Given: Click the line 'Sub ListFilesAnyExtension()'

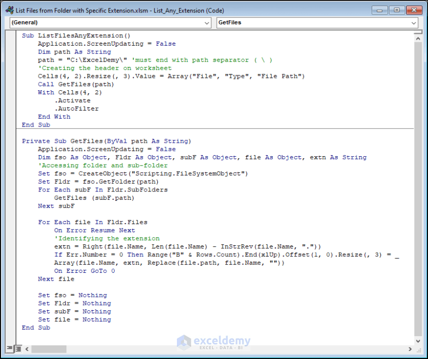Looking at the screenshot, I should (76, 35).
